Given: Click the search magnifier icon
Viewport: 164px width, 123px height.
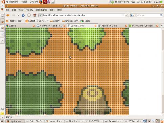Looking at the screenshot, I should click(161, 15).
